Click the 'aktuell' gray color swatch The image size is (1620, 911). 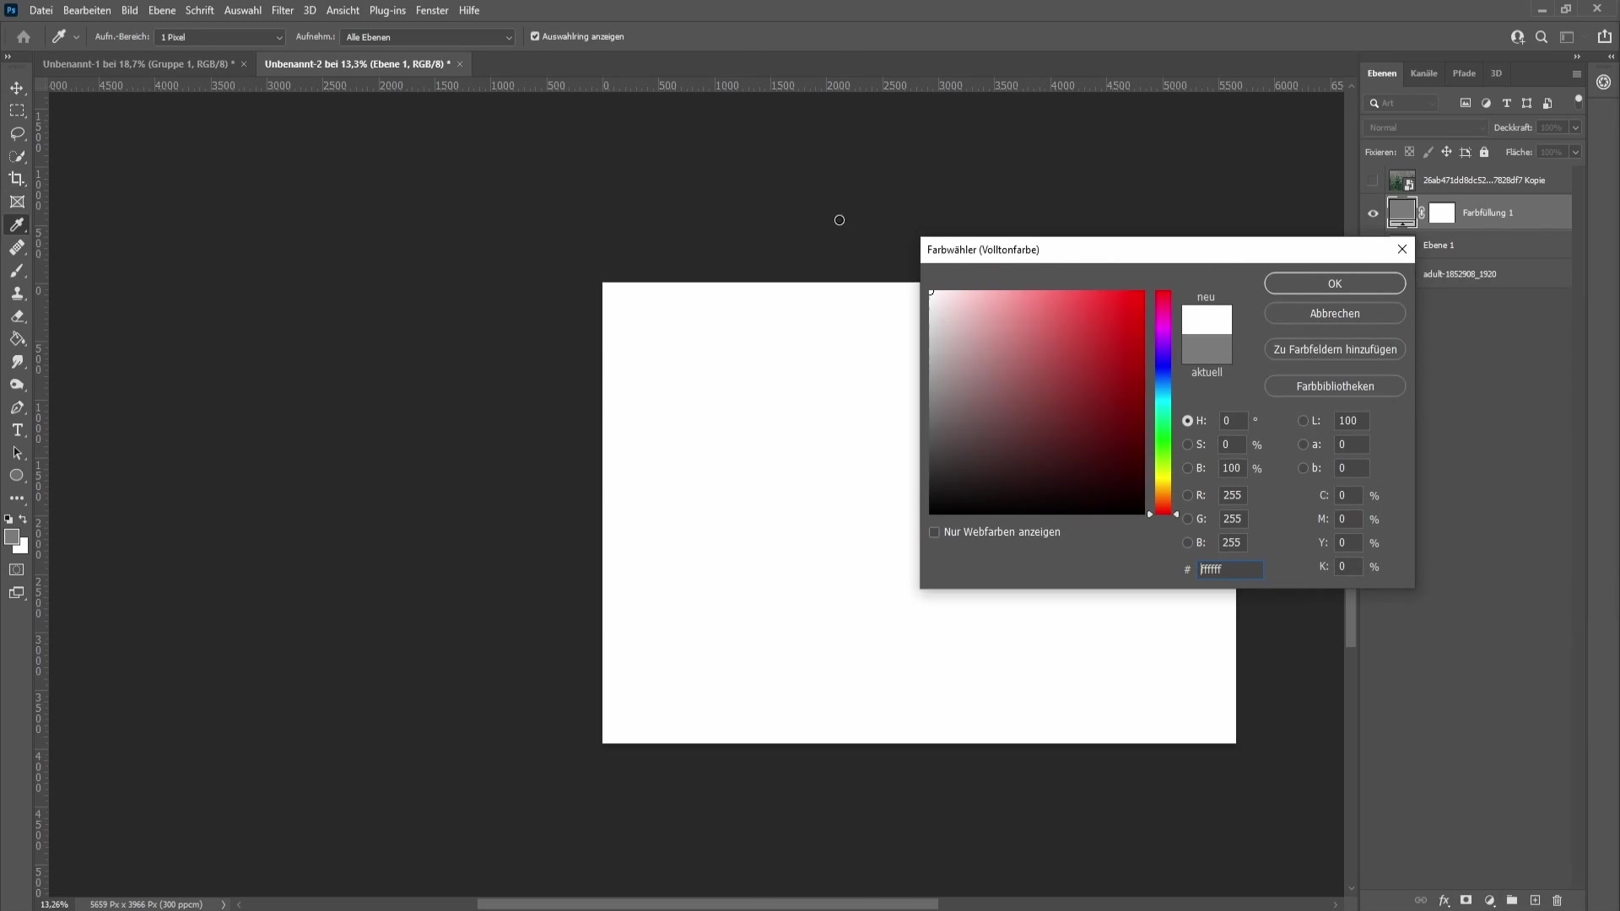click(1207, 349)
